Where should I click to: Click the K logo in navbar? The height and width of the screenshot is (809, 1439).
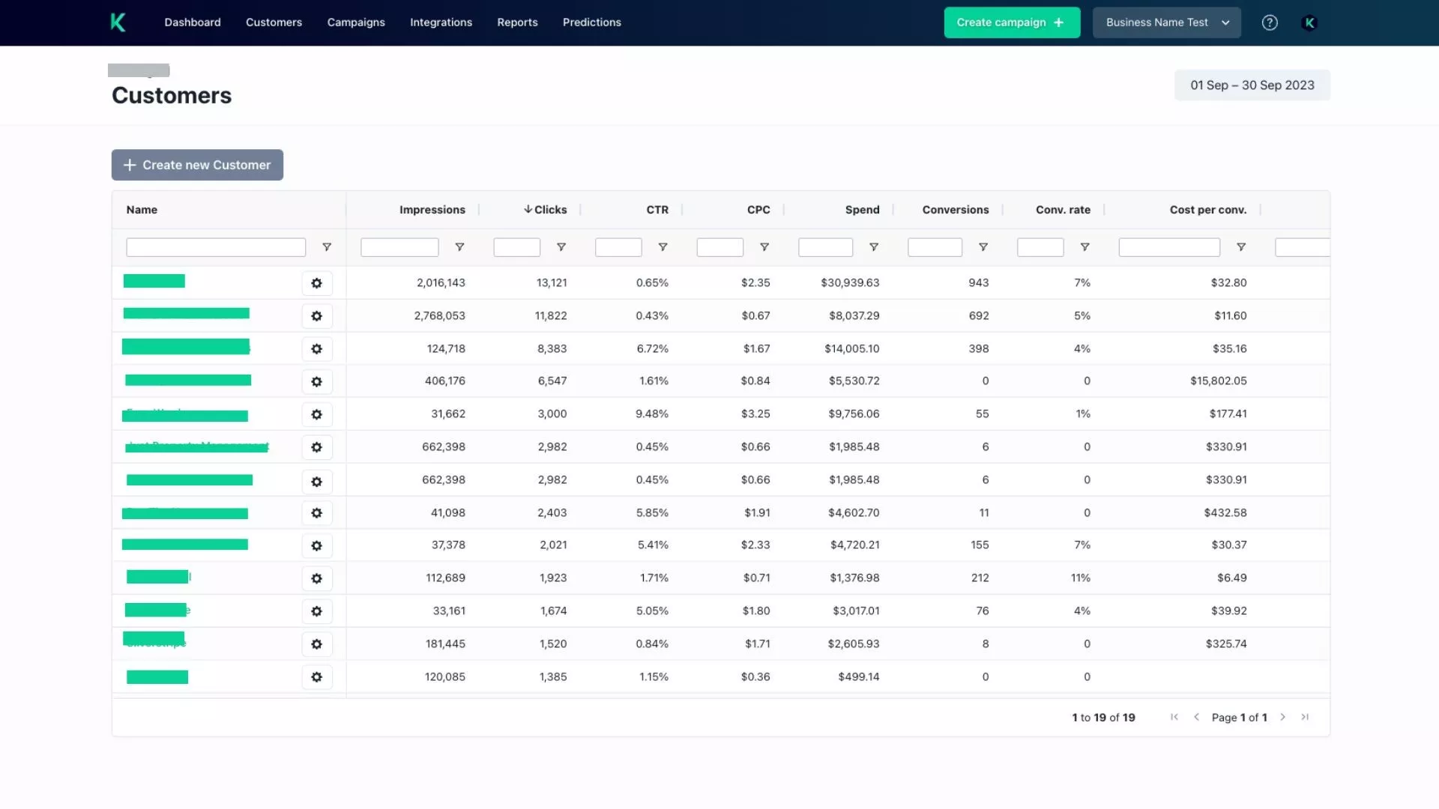point(118,22)
